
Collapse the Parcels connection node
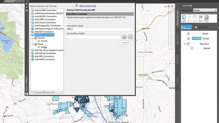[x=33, y=38]
